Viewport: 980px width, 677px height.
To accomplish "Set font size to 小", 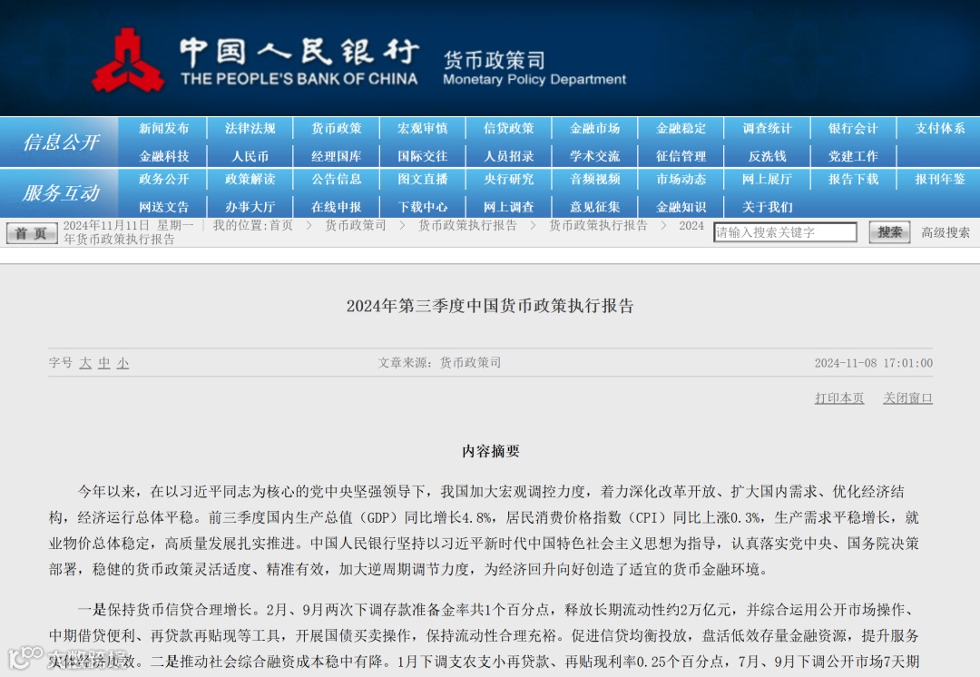I will [x=122, y=363].
